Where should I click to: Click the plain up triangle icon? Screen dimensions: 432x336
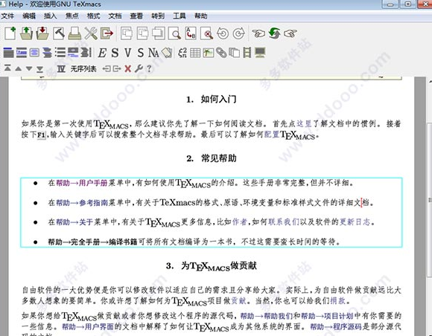(x=18, y=68)
